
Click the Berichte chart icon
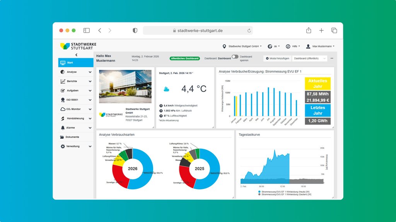click(63, 81)
